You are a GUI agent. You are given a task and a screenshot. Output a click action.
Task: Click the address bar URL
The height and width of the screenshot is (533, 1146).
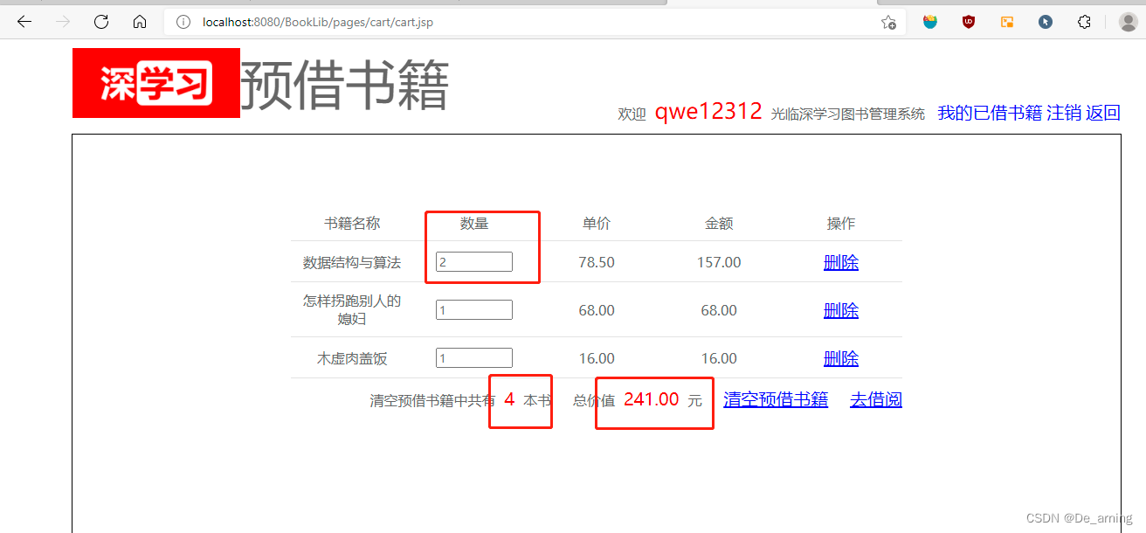point(318,22)
